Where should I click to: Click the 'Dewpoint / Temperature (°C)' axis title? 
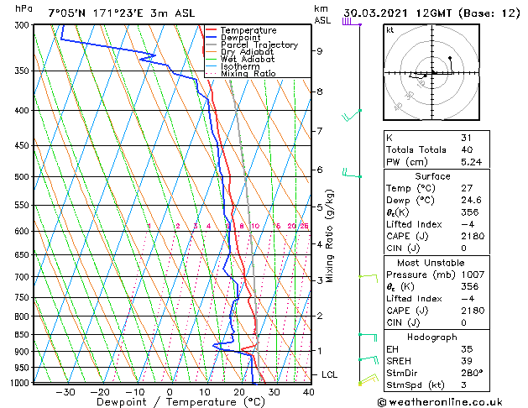180,402
